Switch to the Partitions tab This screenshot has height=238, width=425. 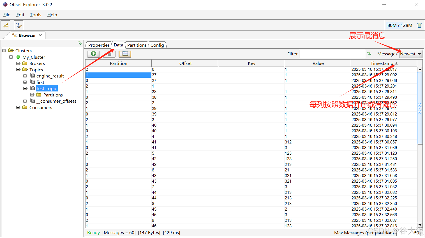coord(137,45)
